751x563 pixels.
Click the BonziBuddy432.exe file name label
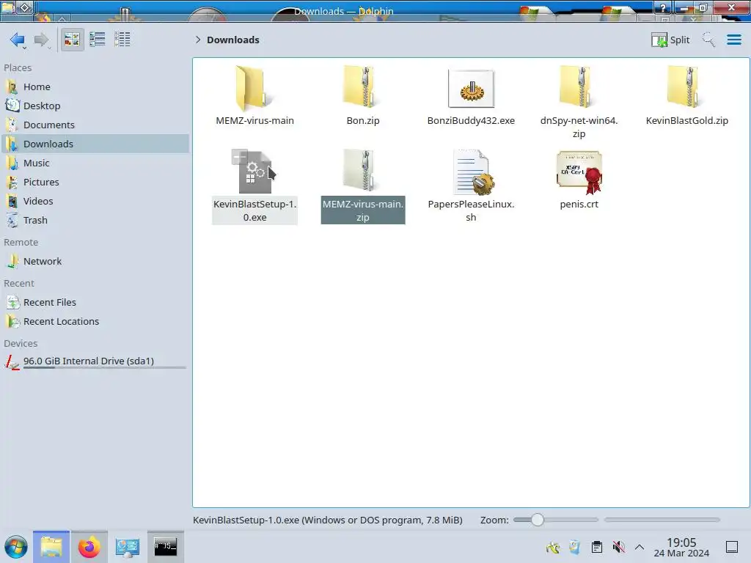471,121
